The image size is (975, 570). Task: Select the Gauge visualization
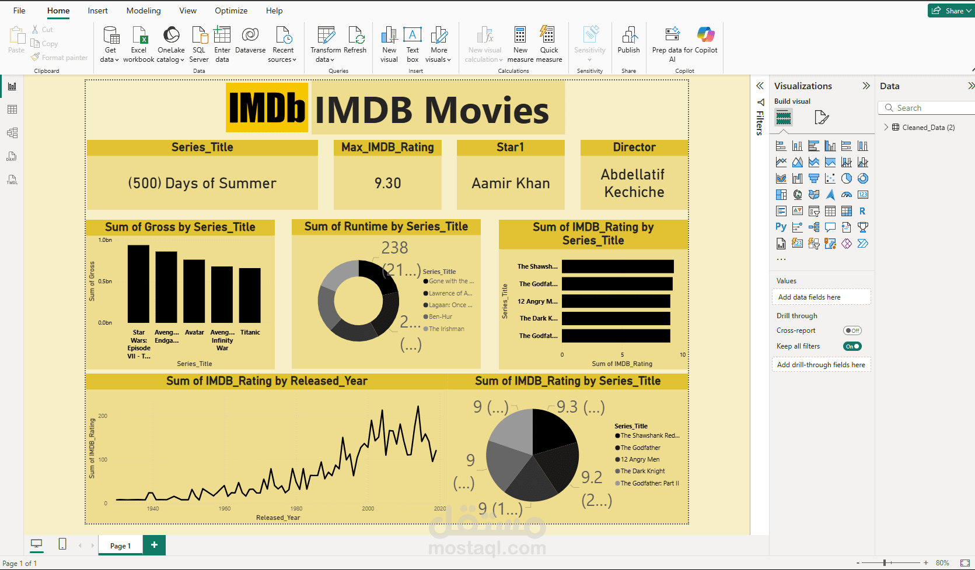pyautogui.click(x=847, y=195)
